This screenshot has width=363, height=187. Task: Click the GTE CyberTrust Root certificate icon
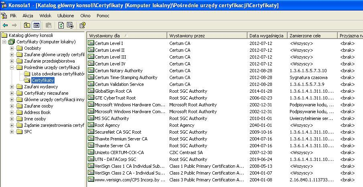(91, 98)
